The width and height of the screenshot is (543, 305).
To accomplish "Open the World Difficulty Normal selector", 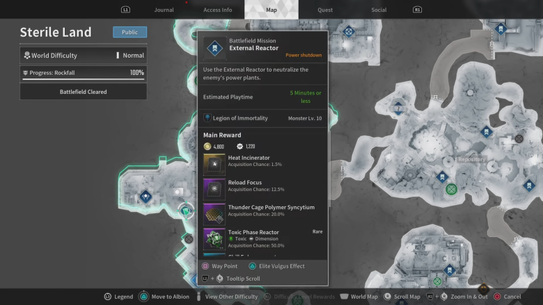I will click(x=84, y=56).
